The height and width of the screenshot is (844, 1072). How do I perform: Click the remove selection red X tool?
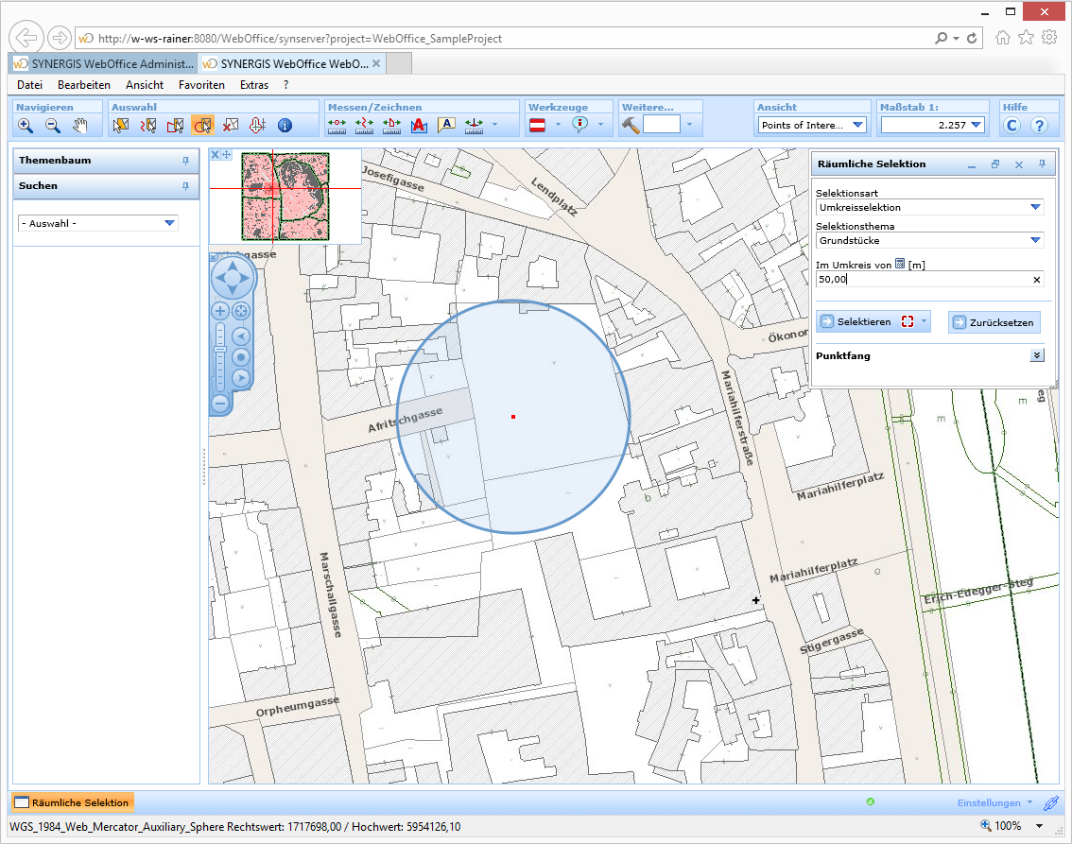coord(230,126)
